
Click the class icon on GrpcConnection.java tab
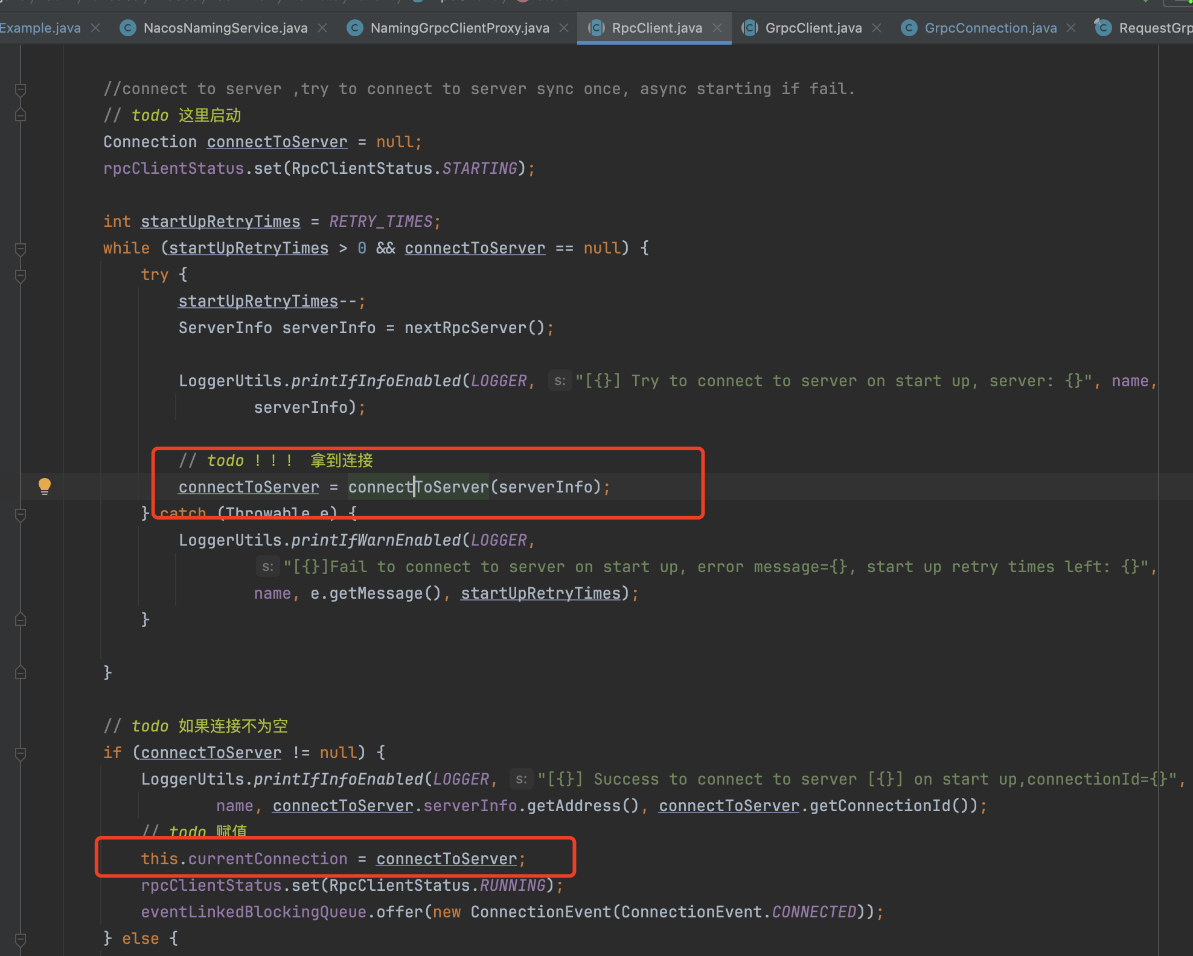909,28
